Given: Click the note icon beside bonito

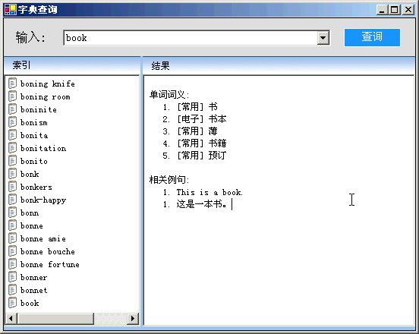Looking at the screenshot, I should pos(13,161).
